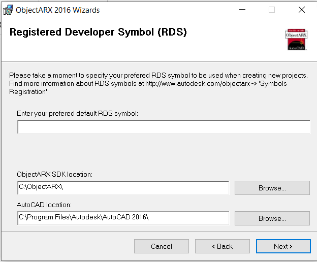Click the Next button
The height and width of the screenshot is (262, 317).
coord(283,246)
